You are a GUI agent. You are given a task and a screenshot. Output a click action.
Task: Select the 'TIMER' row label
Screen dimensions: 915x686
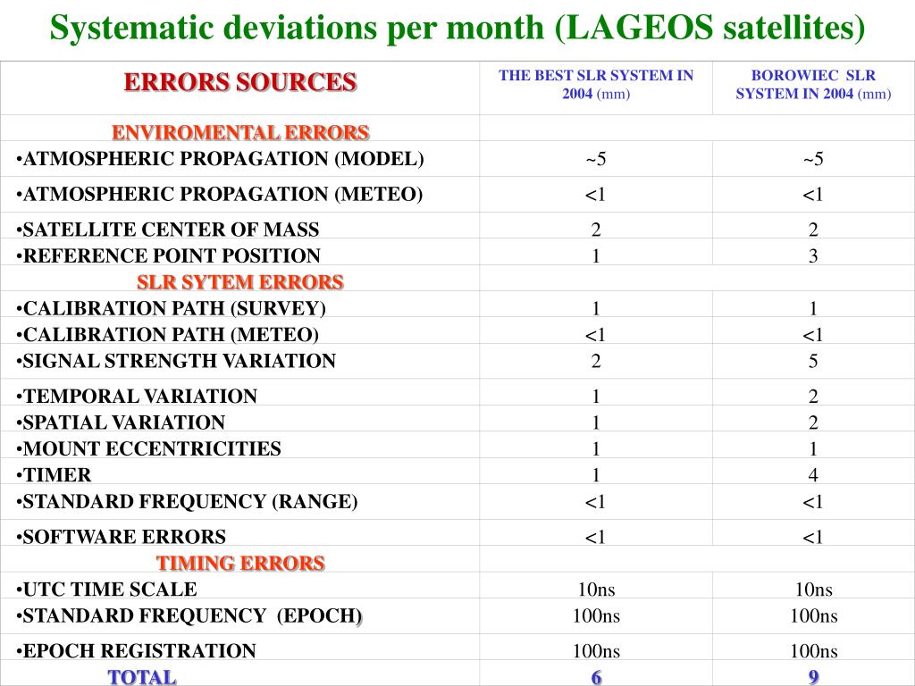(54, 475)
